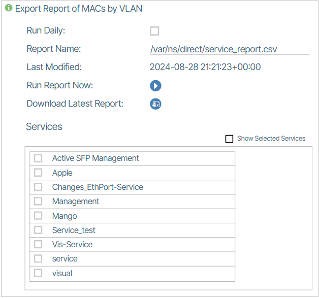Tick the Changes_EthPort-Service checkbox
Screen dimensions: 319x298
point(38,187)
